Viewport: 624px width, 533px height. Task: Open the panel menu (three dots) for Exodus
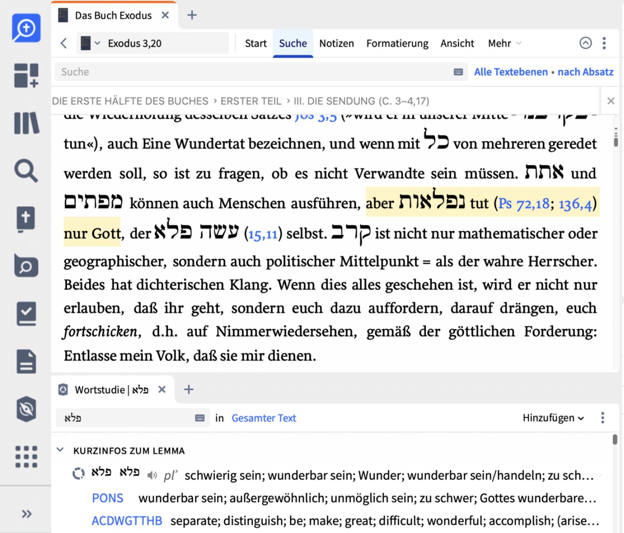pyautogui.click(x=604, y=43)
